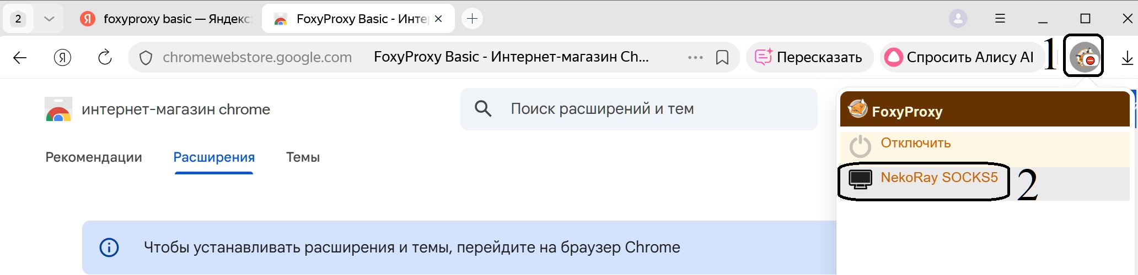The height and width of the screenshot is (275, 1138).
Task: Click Спросить Алису AI button
Action: click(959, 57)
